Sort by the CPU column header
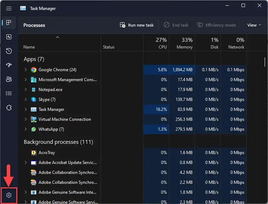 [x=156, y=43]
